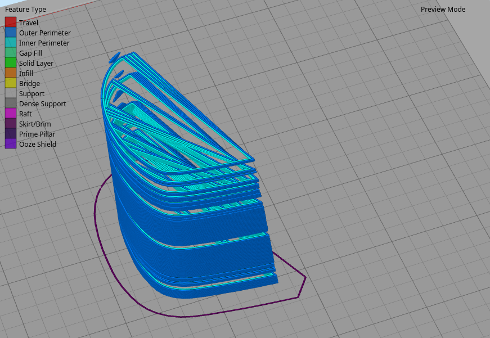Image resolution: width=490 pixels, height=338 pixels.
Task: Click the Inner Perimeter cyan swatch
Action: [11, 43]
